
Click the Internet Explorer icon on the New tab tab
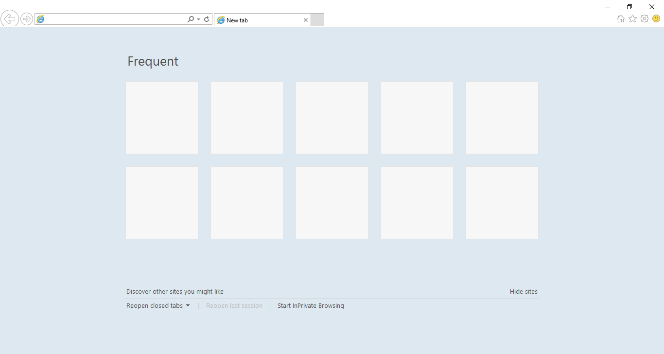[221, 20]
